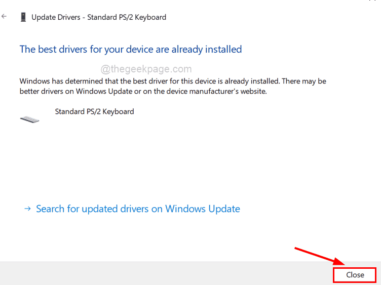381x285 pixels.
Task: Click the word Standard in the window title
Action: pyautogui.click(x=103, y=17)
